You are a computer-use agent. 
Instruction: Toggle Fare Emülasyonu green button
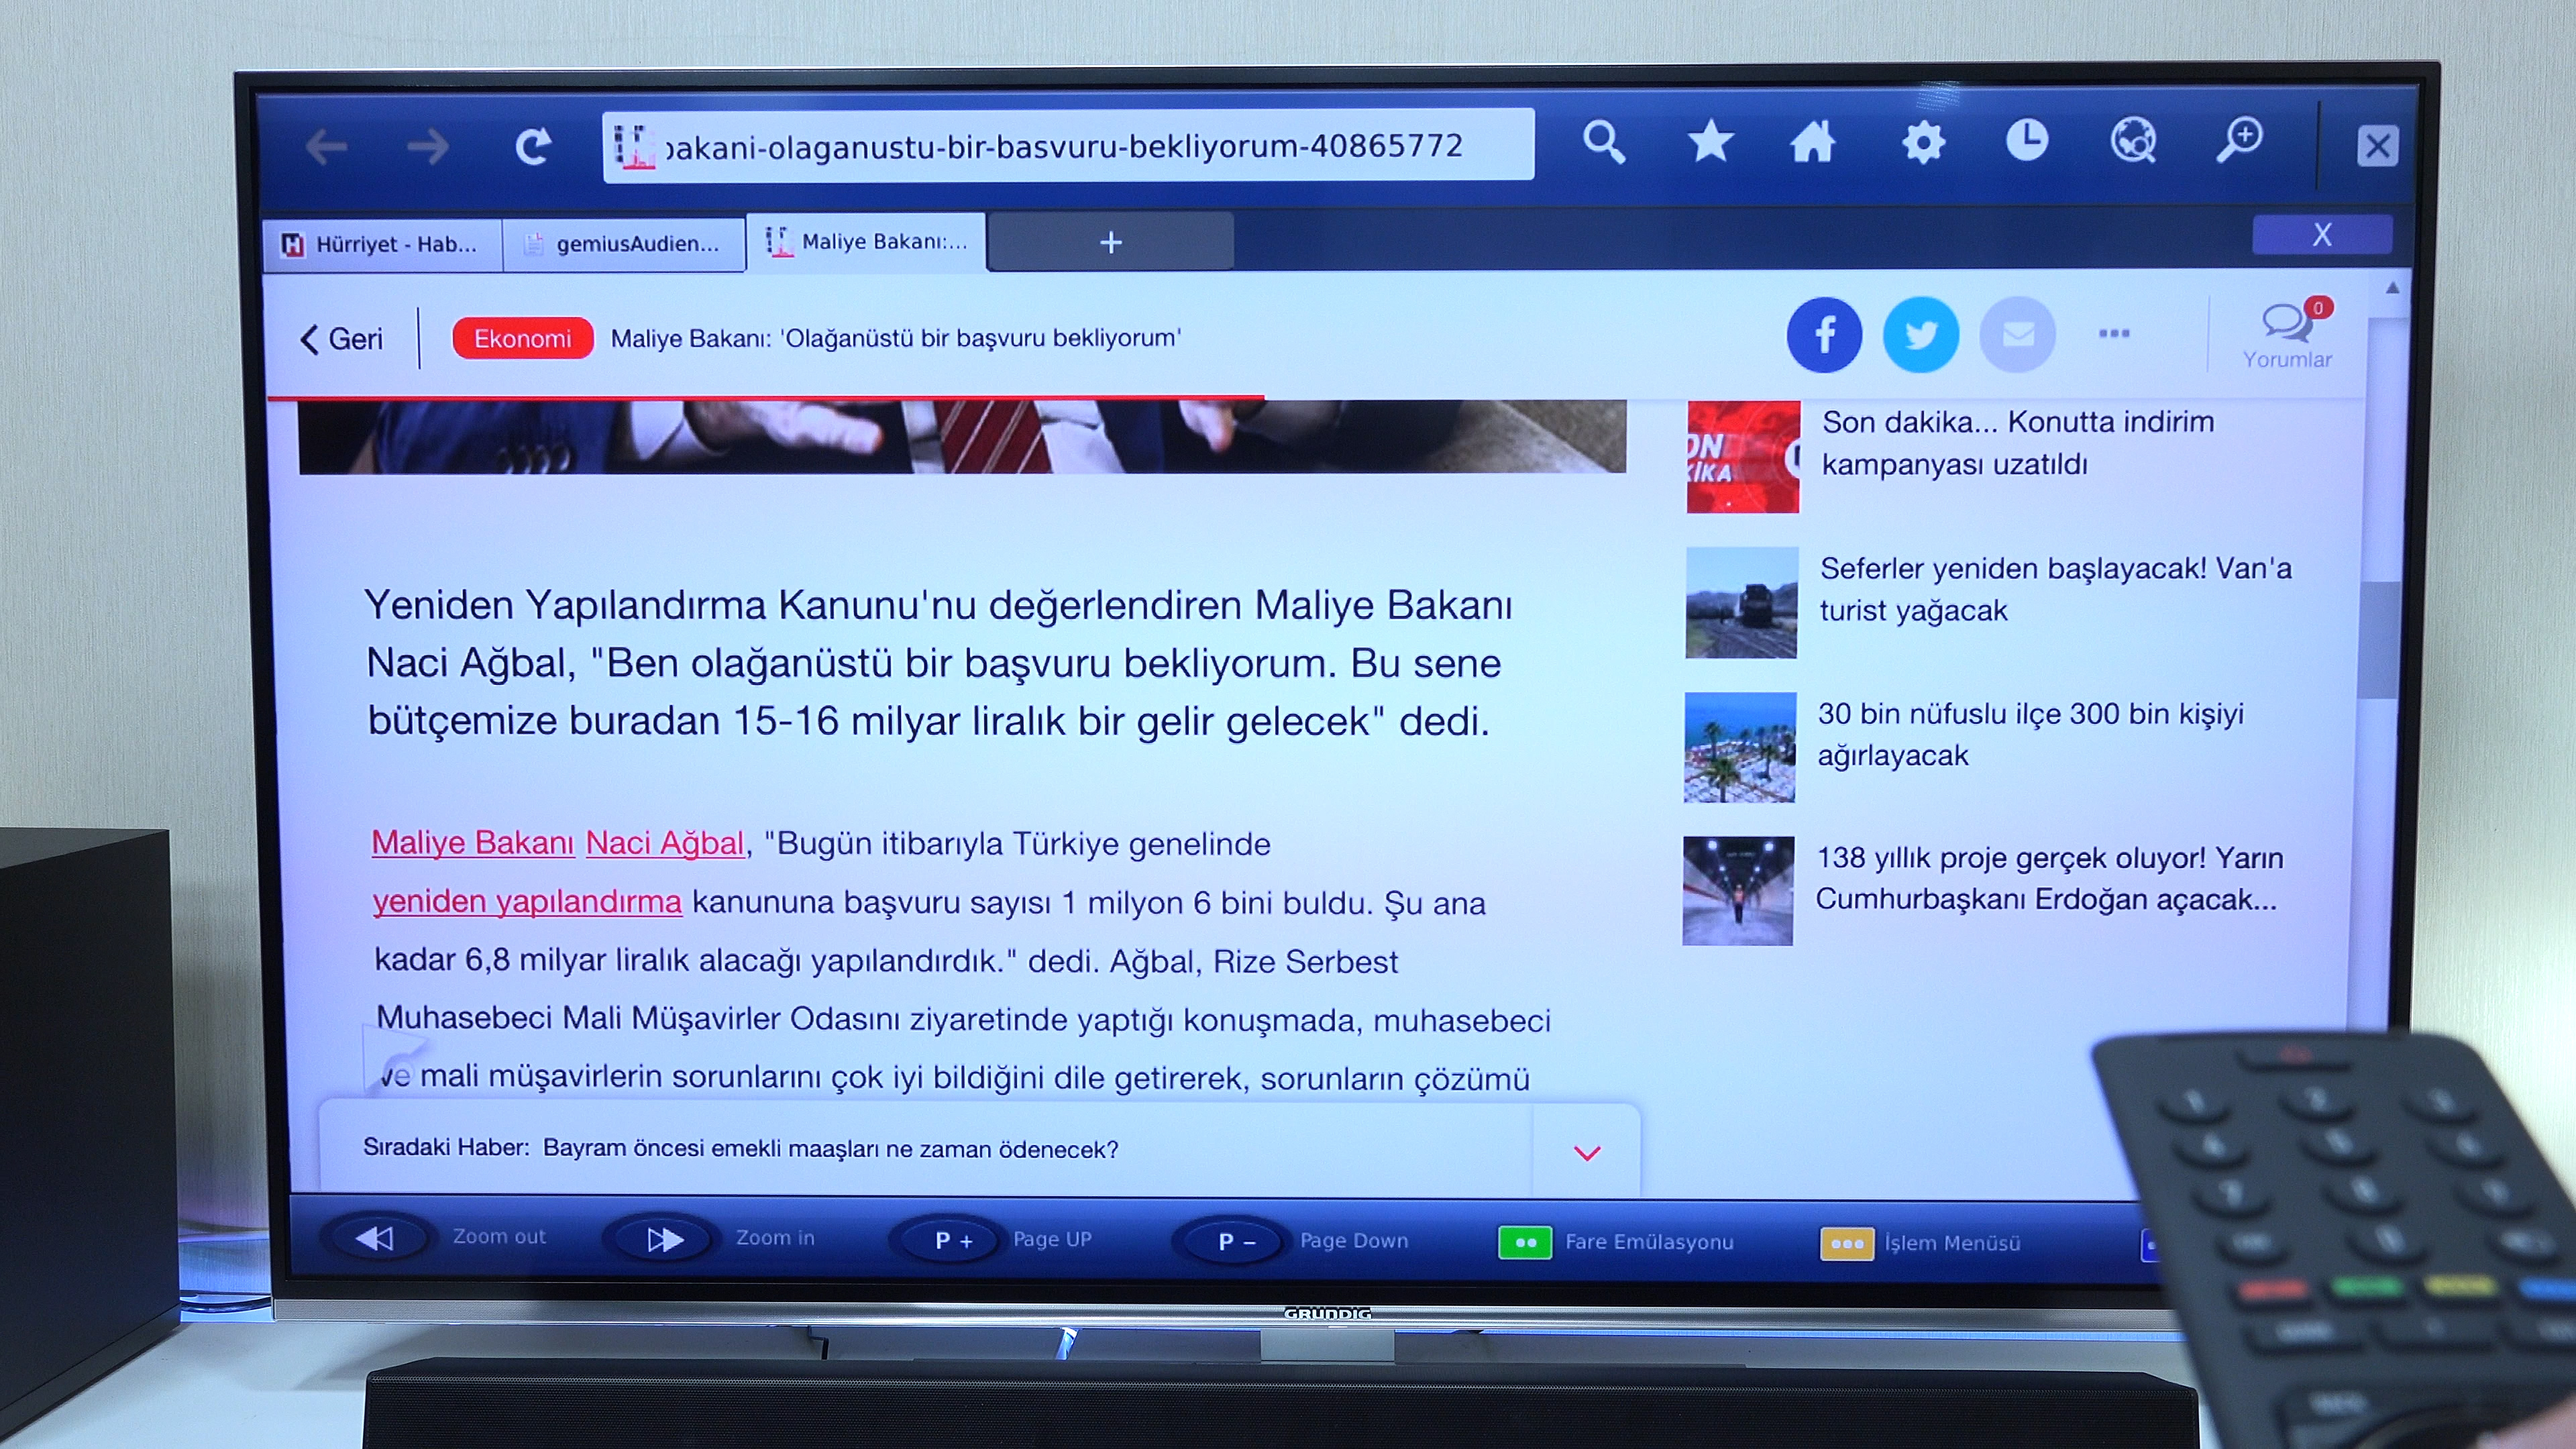tap(1525, 1243)
